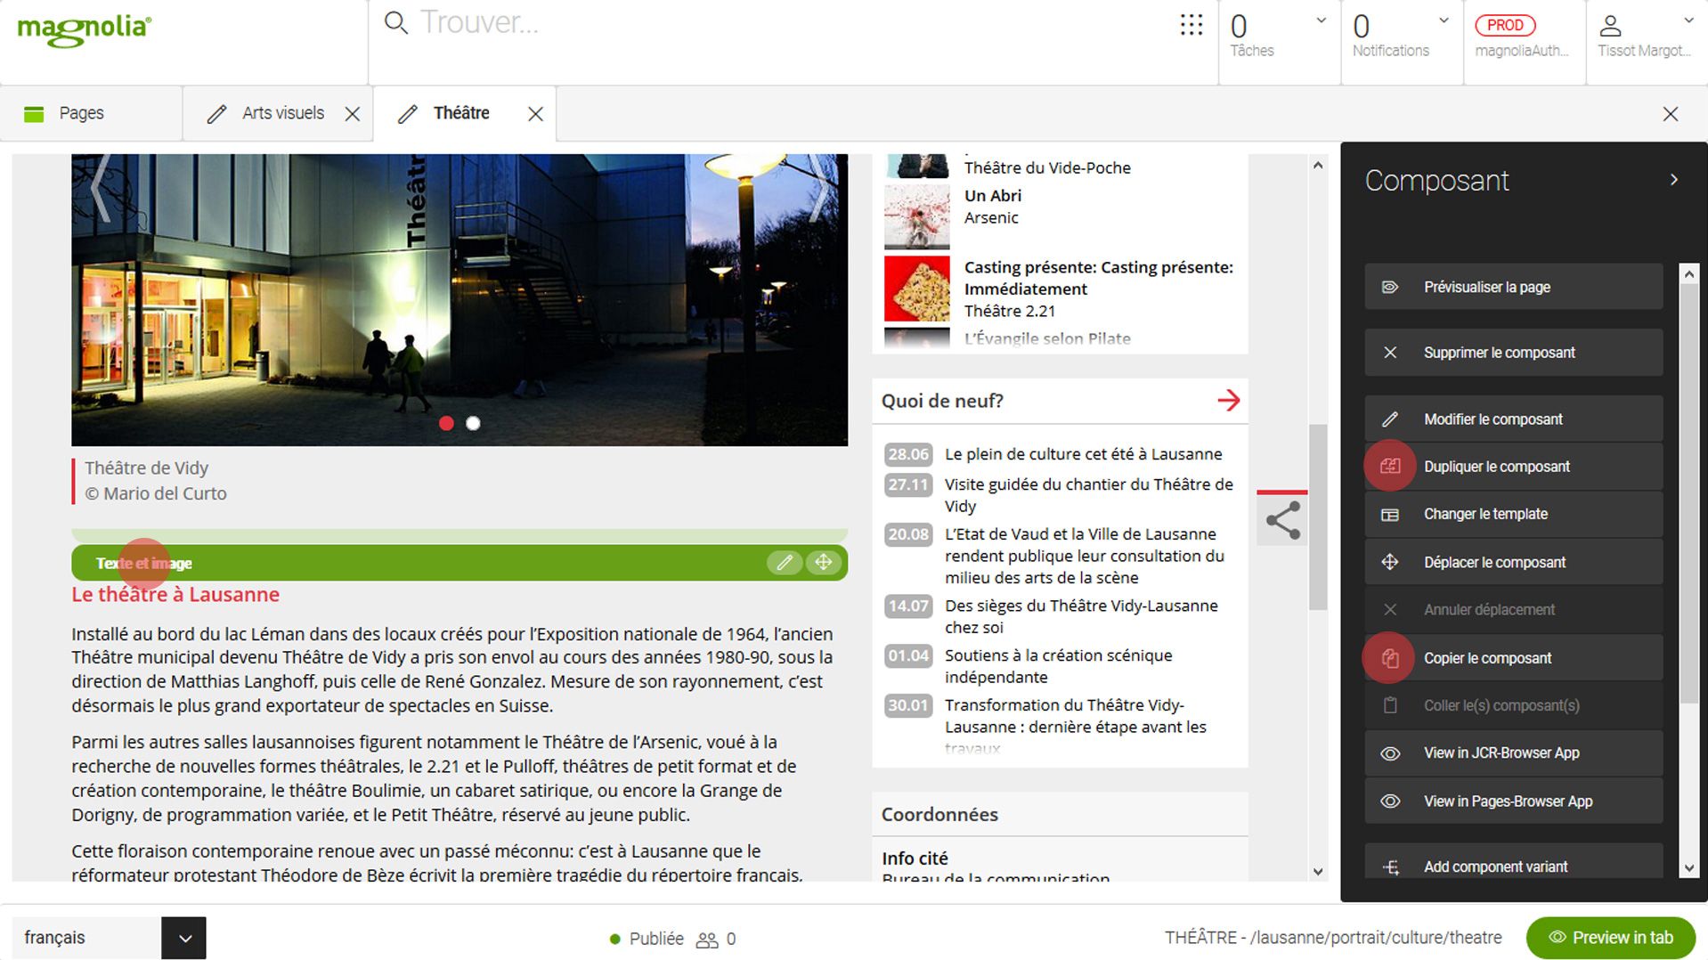Image resolution: width=1708 pixels, height=960 pixels.
Task: Open Quoi de neuf red arrow
Action: [x=1228, y=401]
